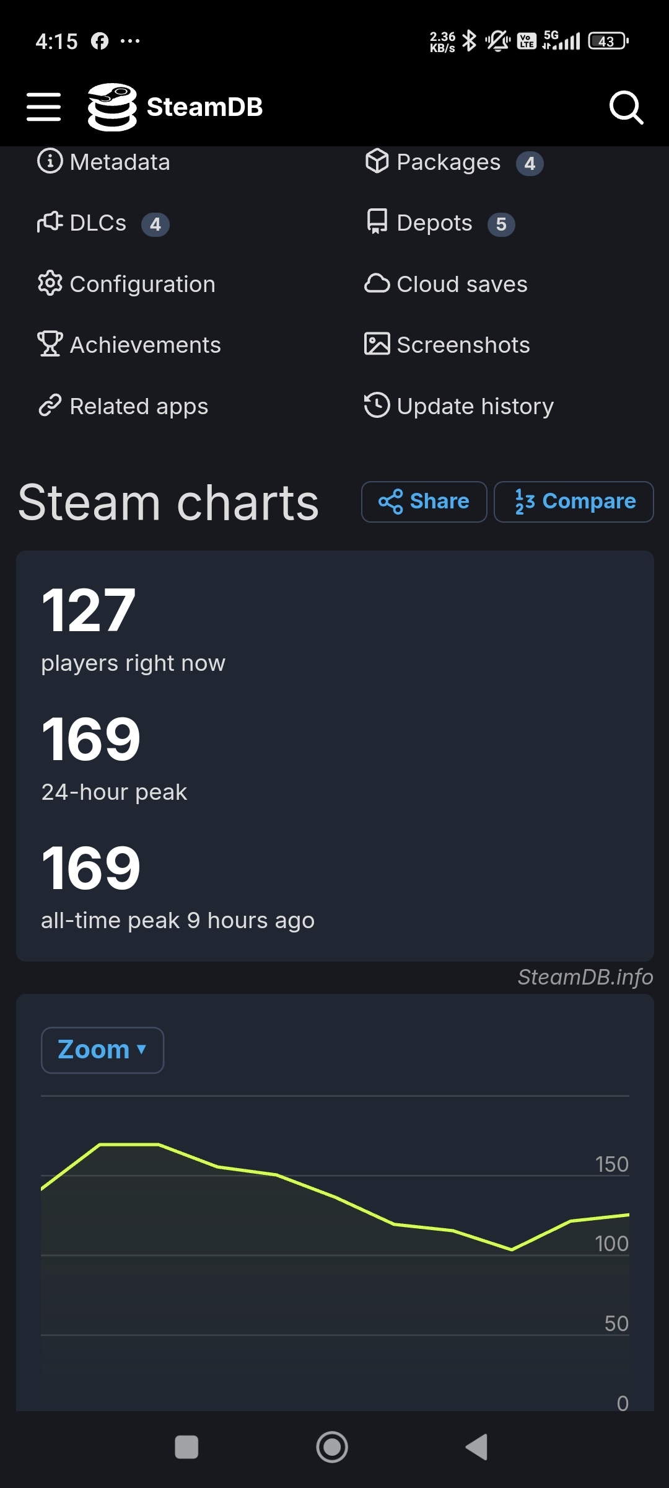Click the Share button
This screenshot has height=1488, width=669.
(x=424, y=502)
